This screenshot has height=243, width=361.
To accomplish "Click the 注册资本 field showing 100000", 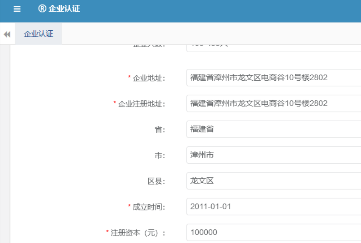I will [x=273, y=232].
